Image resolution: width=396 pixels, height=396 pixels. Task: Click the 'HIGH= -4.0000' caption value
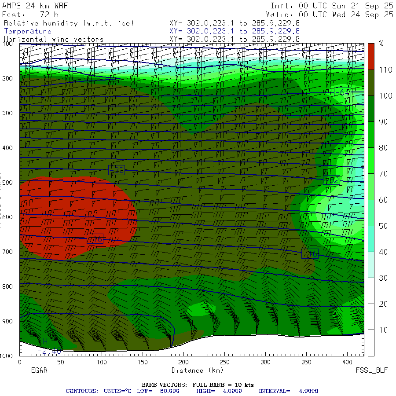(x=219, y=391)
